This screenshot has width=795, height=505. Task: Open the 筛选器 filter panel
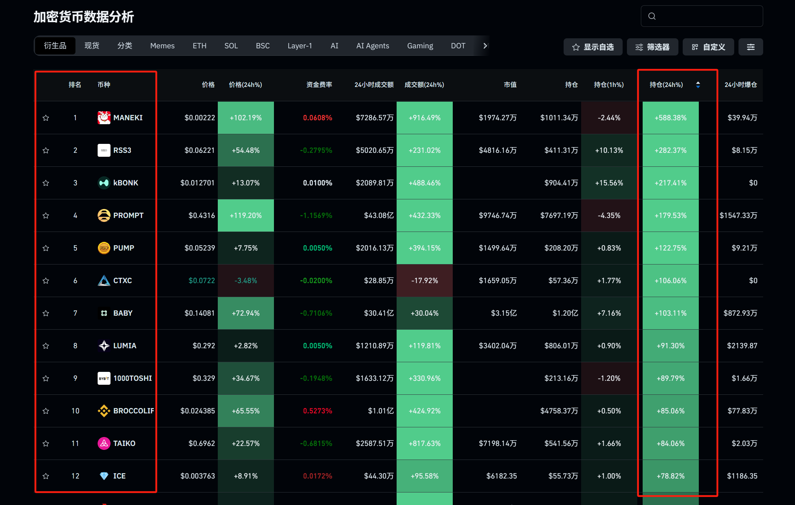(652, 47)
